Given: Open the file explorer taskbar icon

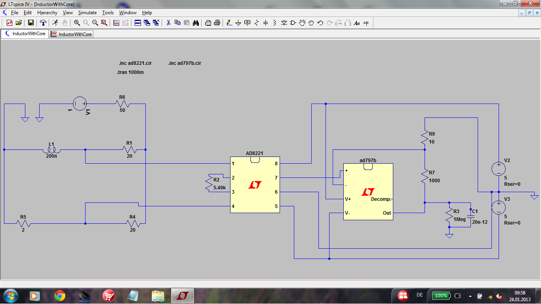Looking at the screenshot, I should click(158, 296).
